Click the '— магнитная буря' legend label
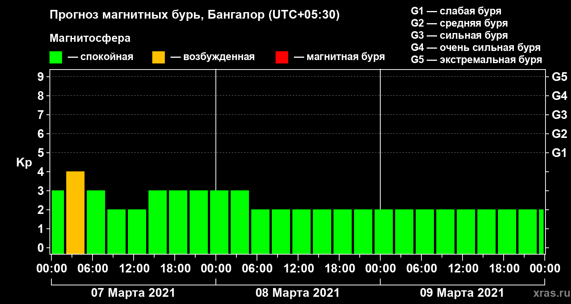 point(340,57)
